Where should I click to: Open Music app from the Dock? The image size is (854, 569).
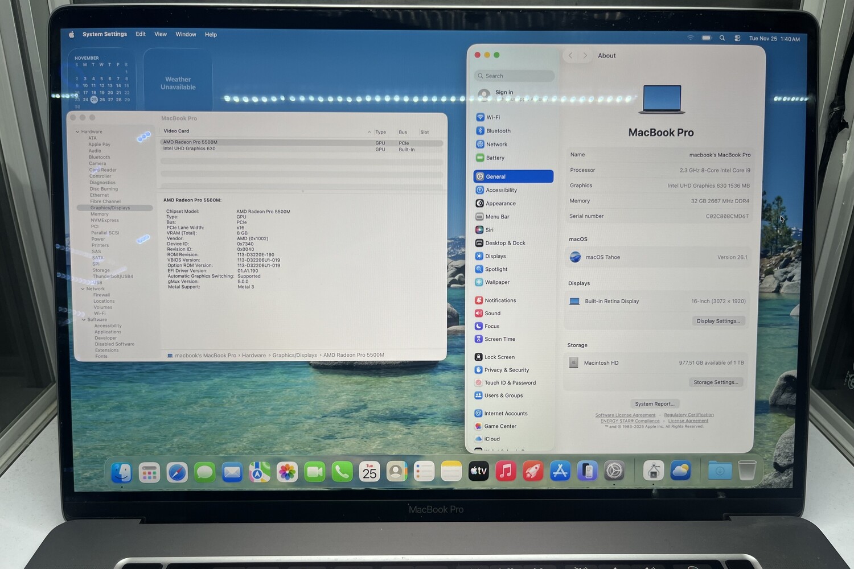coord(506,471)
